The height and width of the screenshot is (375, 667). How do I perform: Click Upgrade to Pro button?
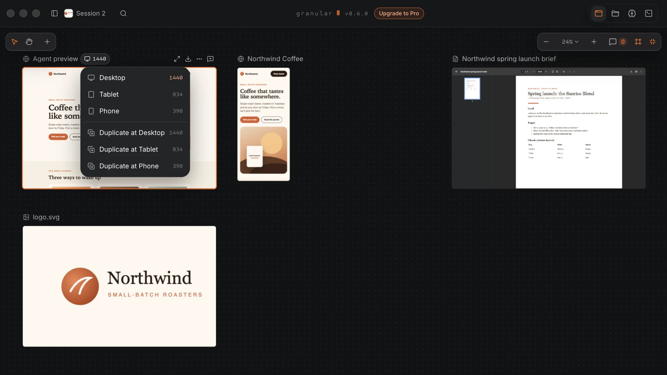pyautogui.click(x=399, y=13)
